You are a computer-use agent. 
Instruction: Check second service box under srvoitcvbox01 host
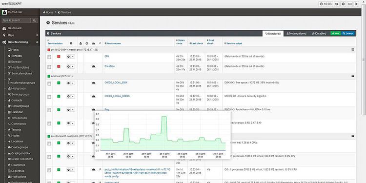tap(49, 157)
